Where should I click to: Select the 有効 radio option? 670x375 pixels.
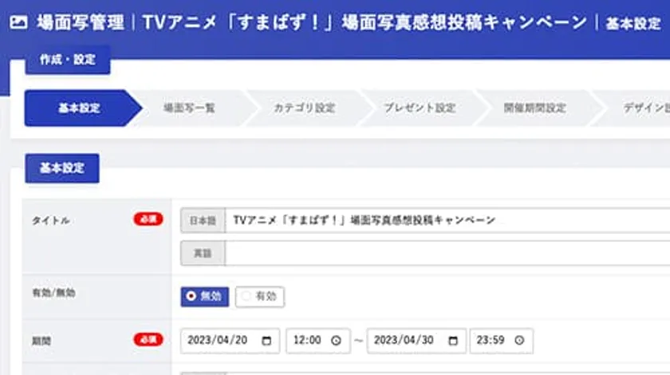[260, 296]
